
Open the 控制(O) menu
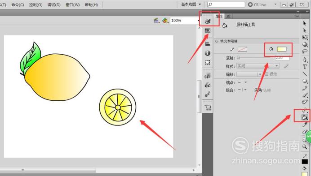coord(36,5)
